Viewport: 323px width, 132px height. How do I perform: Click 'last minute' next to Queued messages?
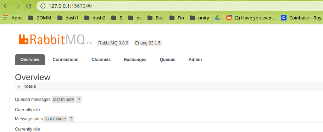point(63,100)
